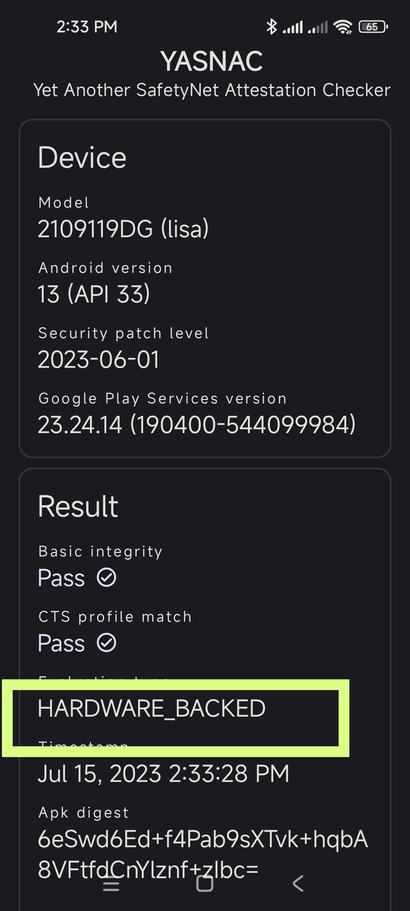Tap the Basic integrity checkmark icon
Image resolution: width=410 pixels, height=911 pixels.
tap(107, 578)
